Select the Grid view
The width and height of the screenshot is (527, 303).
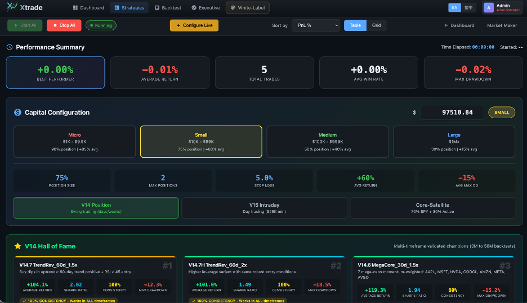point(376,25)
